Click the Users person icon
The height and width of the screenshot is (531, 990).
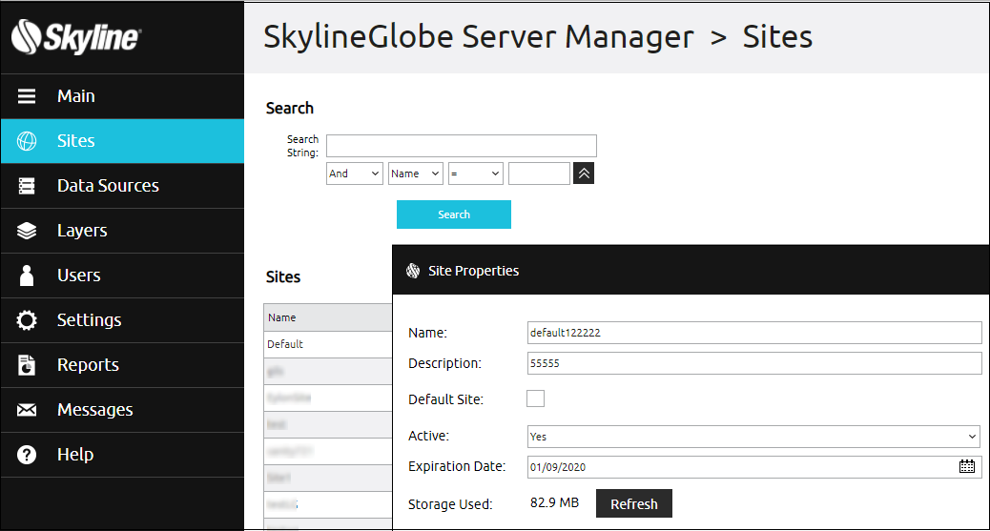click(27, 276)
